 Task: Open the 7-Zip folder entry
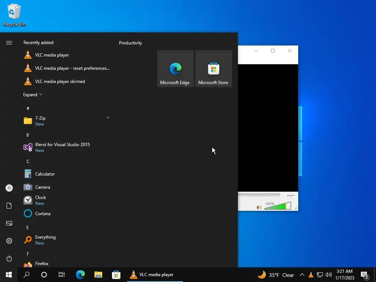click(67, 120)
